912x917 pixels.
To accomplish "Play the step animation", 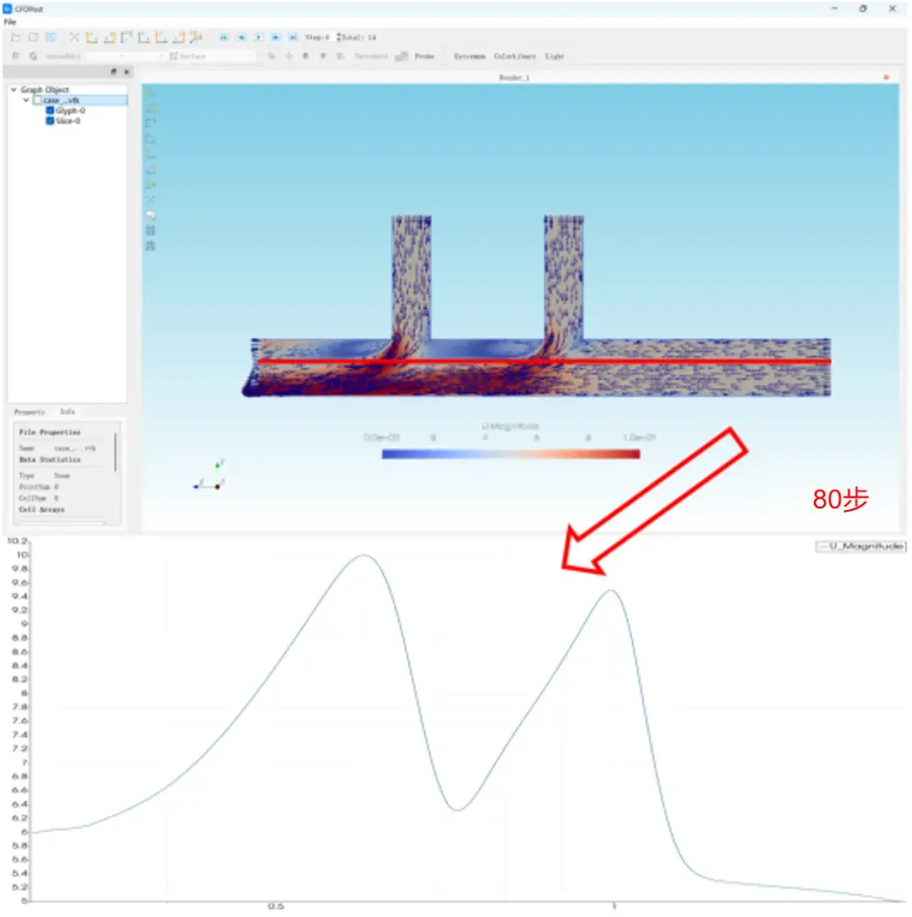I will pyautogui.click(x=258, y=37).
